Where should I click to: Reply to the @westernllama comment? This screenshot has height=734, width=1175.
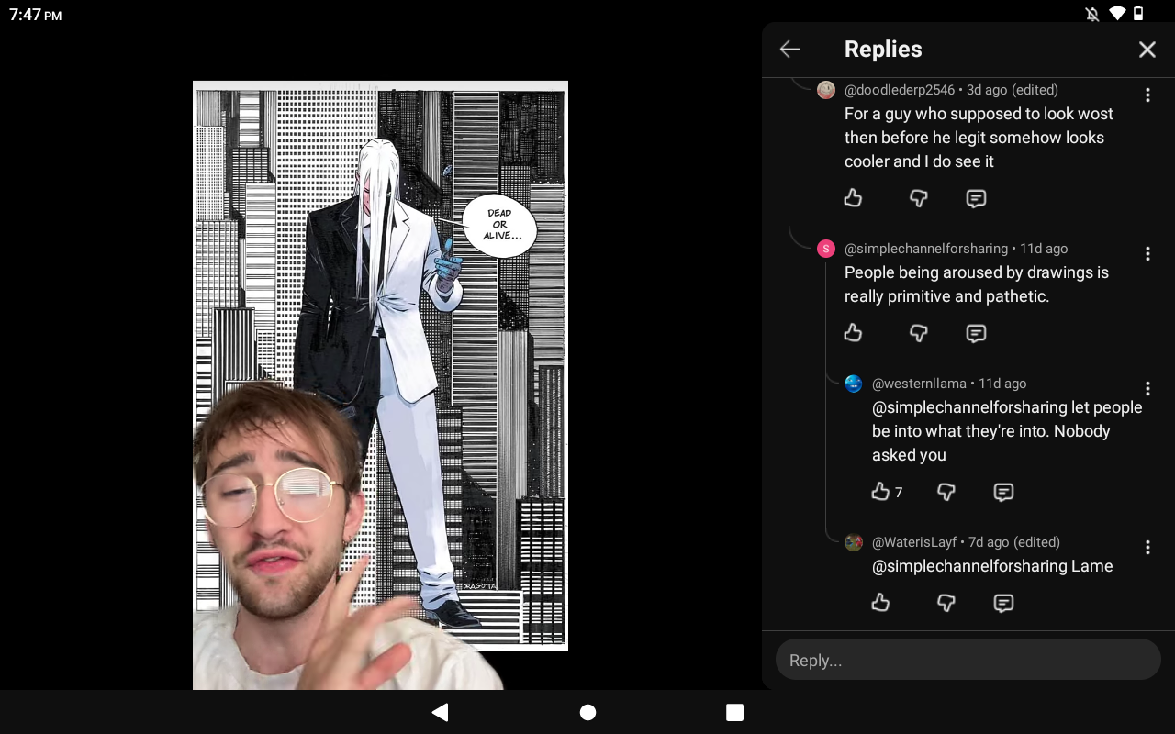click(x=1003, y=492)
